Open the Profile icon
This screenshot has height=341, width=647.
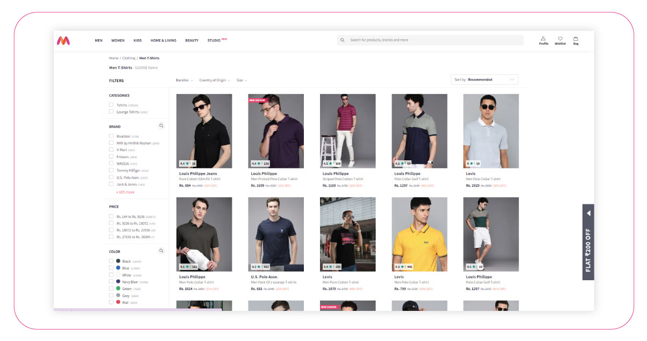543,39
